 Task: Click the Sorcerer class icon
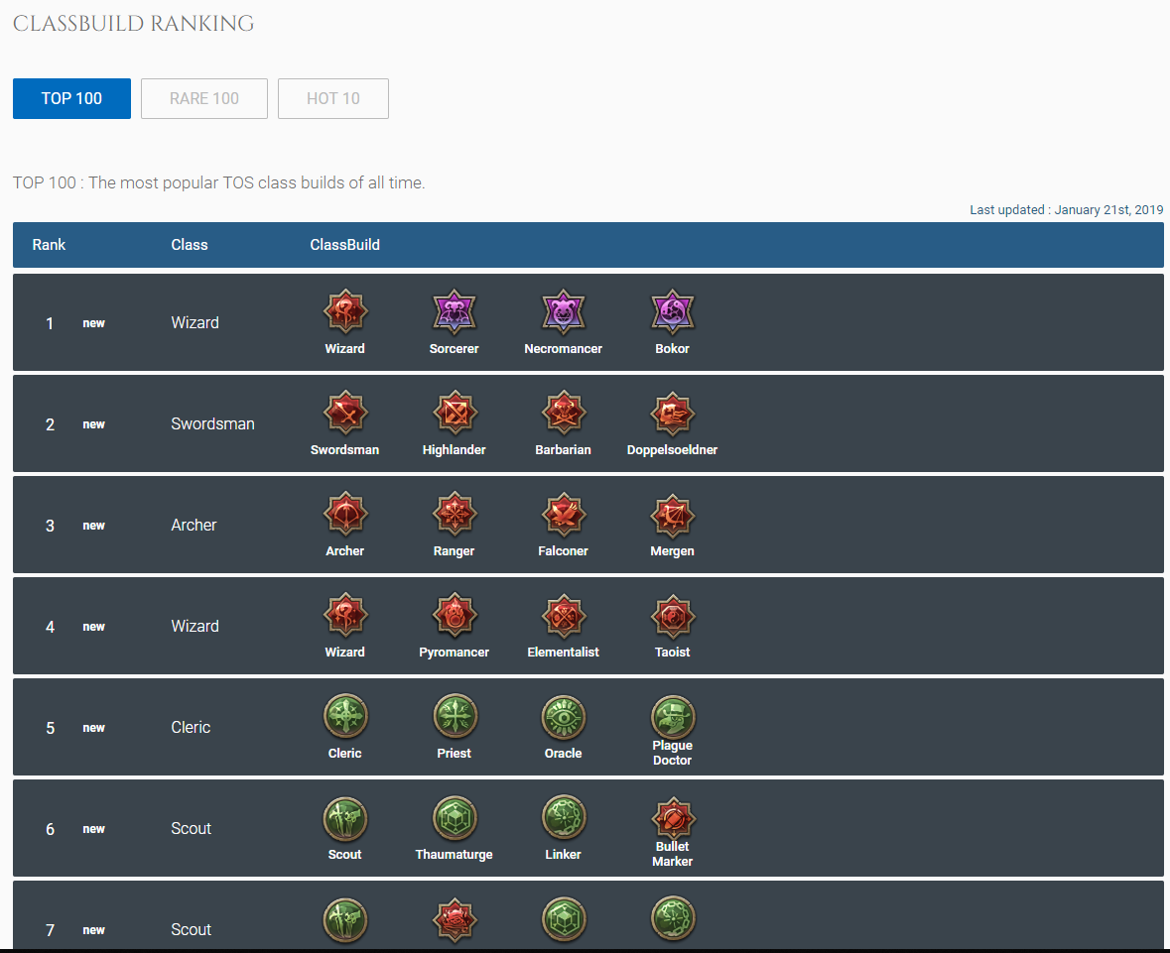click(x=455, y=313)
